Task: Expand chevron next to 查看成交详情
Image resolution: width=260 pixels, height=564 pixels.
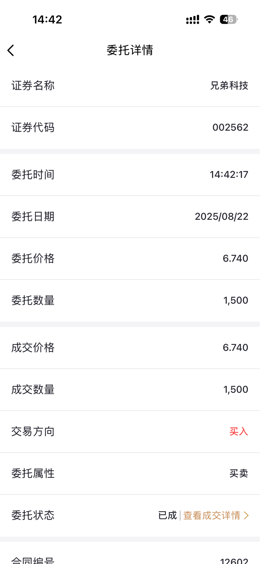Action: 246,515
